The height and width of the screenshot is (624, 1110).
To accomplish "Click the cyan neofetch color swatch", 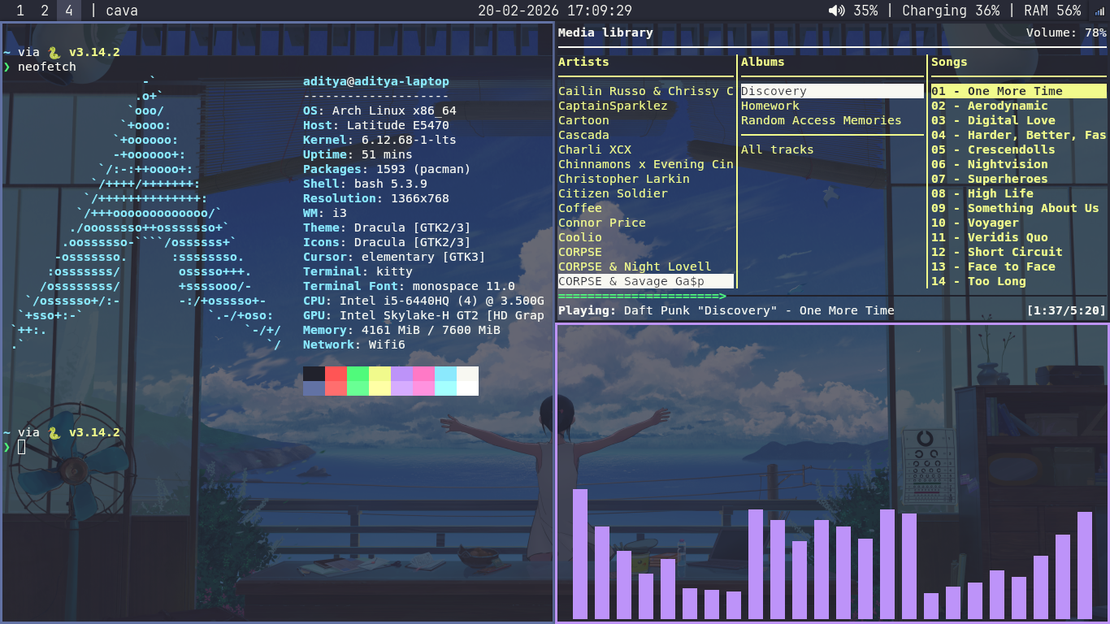I will [x=445, y=380].
